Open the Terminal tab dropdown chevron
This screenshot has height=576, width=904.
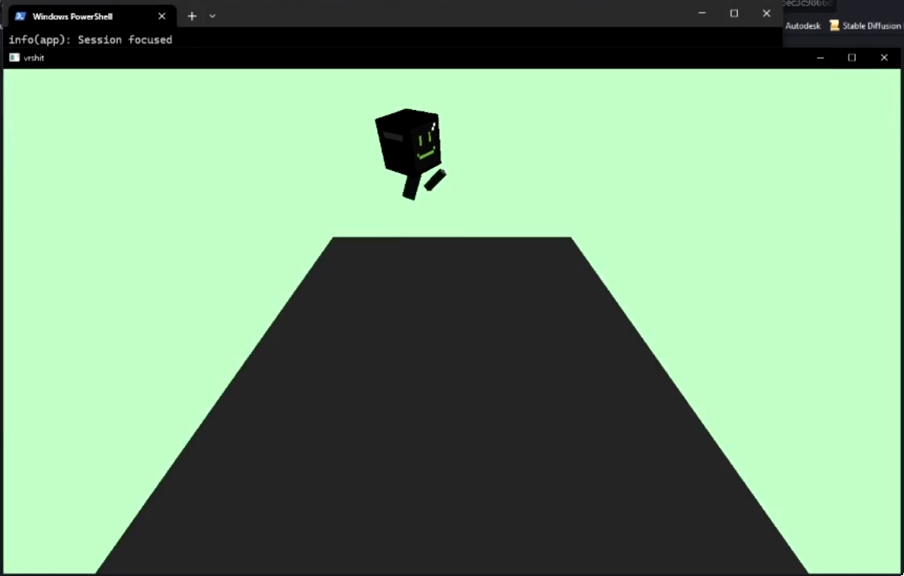(211, 16)
